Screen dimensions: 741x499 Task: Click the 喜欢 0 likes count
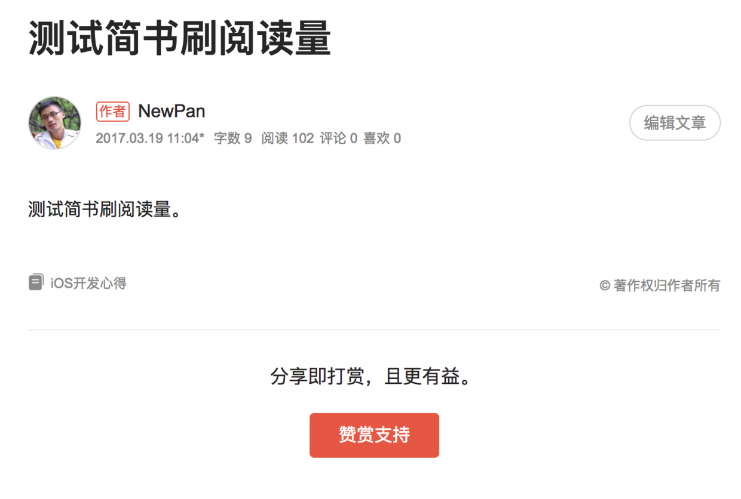(x=382, y=138)
